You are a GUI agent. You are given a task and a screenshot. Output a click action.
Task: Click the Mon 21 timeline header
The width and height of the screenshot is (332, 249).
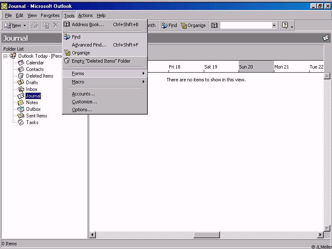click(x=292, y=67)
